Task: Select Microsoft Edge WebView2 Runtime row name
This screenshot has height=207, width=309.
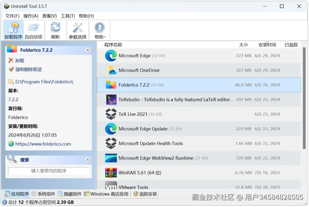Action: (x=156, y=158)
